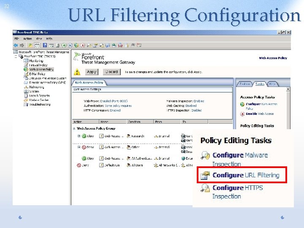Screen dimensions: 304x228
Task: Select 'All Networks' From cell in Default rule
Action: [169, 165]
